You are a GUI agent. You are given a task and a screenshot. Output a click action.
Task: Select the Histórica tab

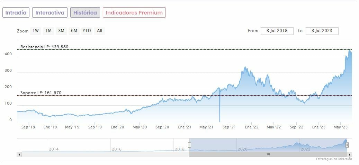pyautogui.click(x=85, y=13)
